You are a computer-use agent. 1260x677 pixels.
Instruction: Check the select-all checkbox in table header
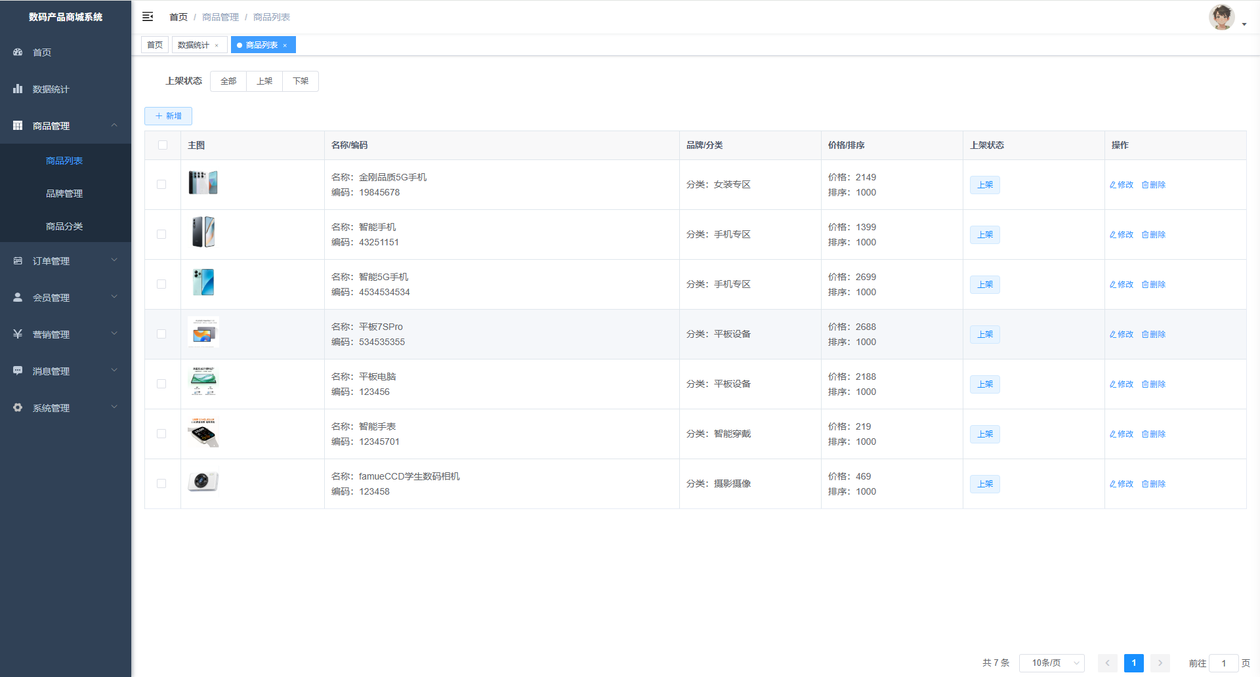click(163, 145)
